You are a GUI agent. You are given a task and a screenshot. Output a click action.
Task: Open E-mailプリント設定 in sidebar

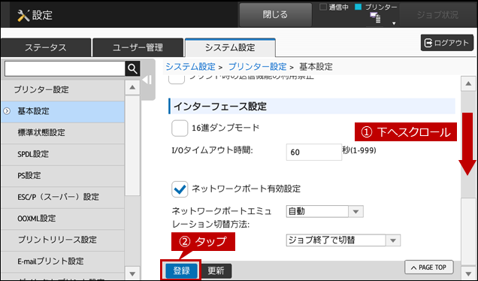click(x=62, y=261)
